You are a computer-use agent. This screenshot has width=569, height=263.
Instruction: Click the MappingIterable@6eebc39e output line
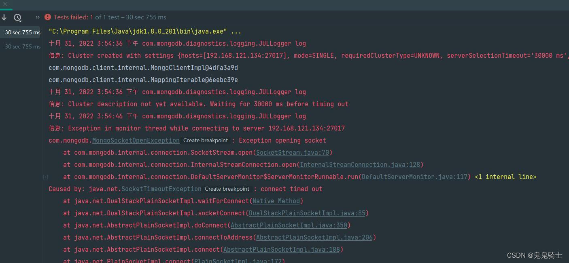143,80
